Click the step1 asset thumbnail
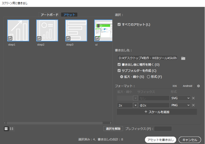This screenshot has height=144, width=205. pyautogui.click(x=18, y=30)
